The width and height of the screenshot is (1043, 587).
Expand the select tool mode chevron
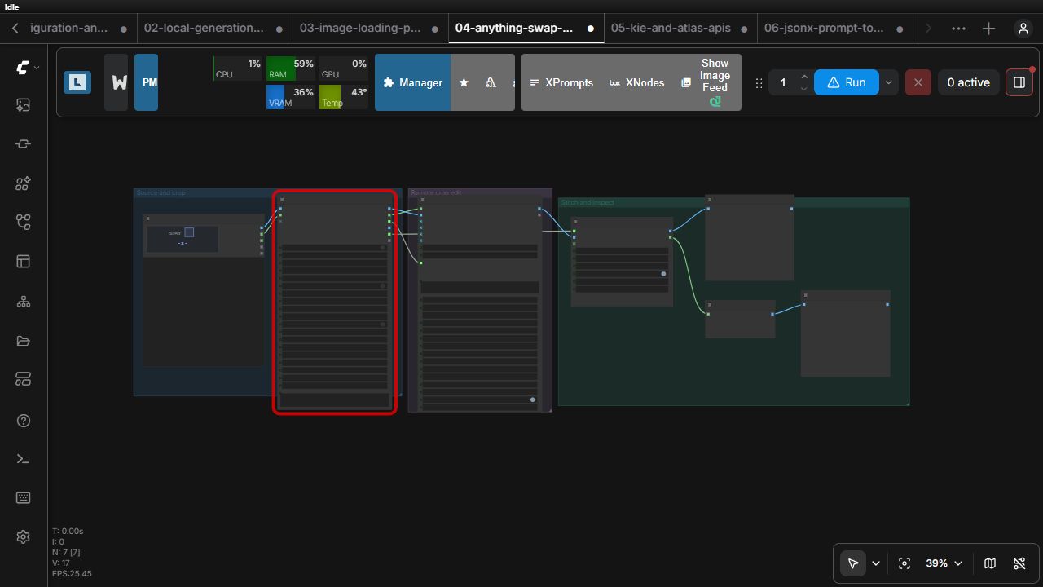(x=876, y=563)
